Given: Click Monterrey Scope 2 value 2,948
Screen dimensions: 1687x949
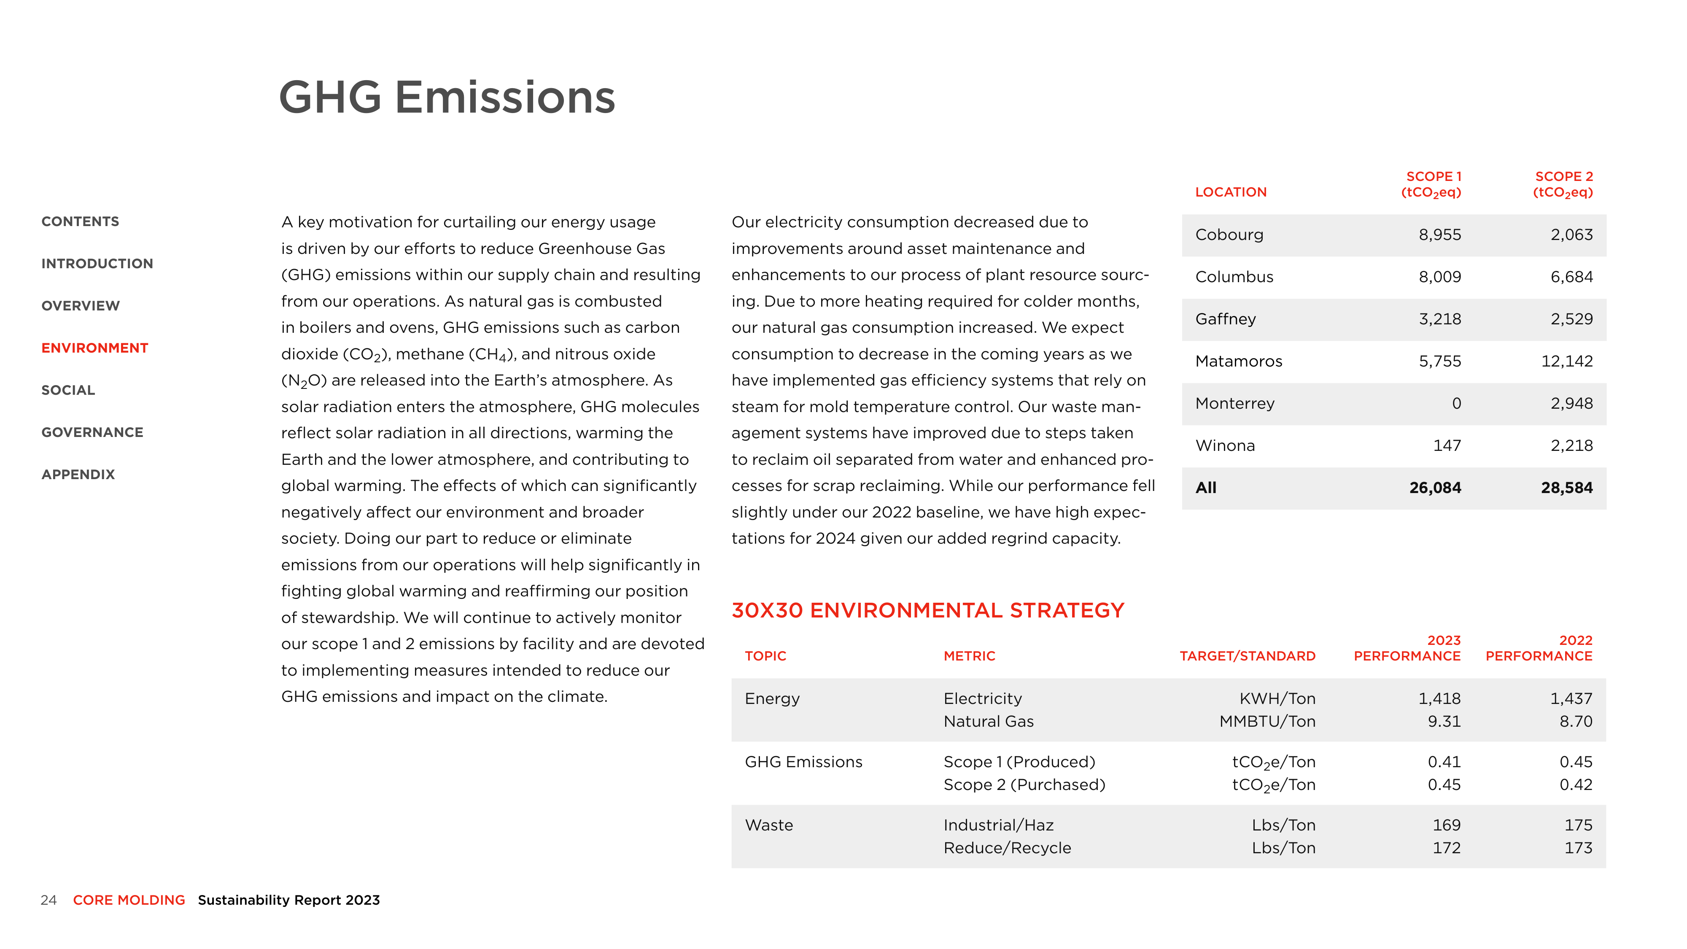Looking at the screenshot, I should [x=1571, y=404].
